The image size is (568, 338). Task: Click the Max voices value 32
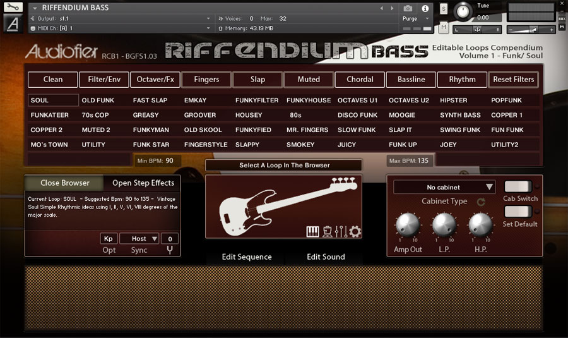[x=283, y=18]
